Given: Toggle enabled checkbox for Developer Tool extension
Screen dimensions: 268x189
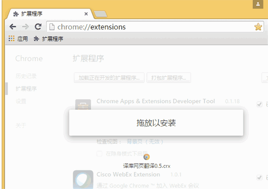Looking at the screenshot, I should [x=260, y=104].
